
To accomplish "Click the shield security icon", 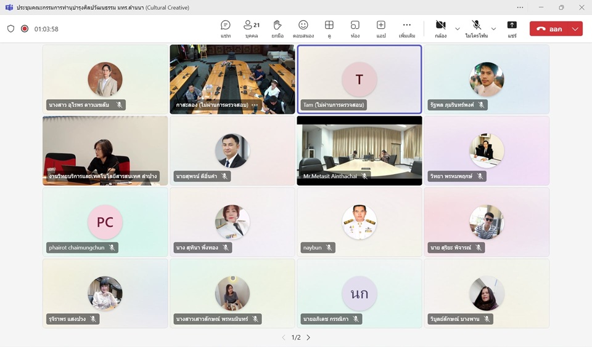I will (10, 29).
